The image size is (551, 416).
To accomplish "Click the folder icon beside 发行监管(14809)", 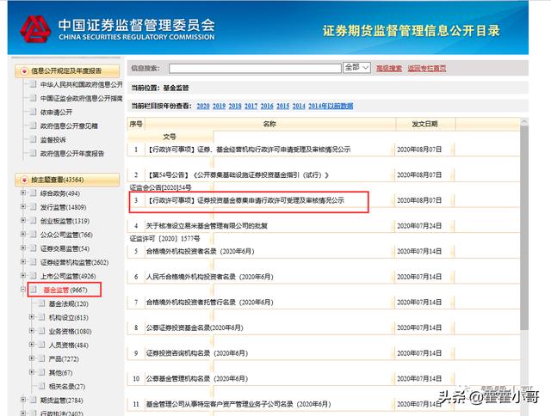I will [x=33, y=207].
